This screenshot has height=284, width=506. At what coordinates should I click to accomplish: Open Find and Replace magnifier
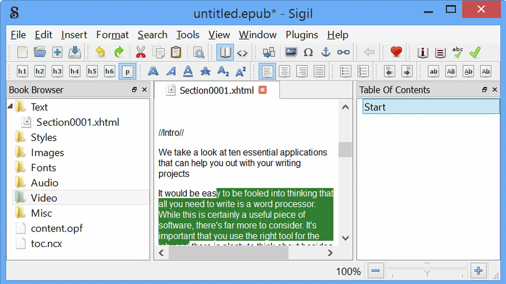click(x=198, y=52)
